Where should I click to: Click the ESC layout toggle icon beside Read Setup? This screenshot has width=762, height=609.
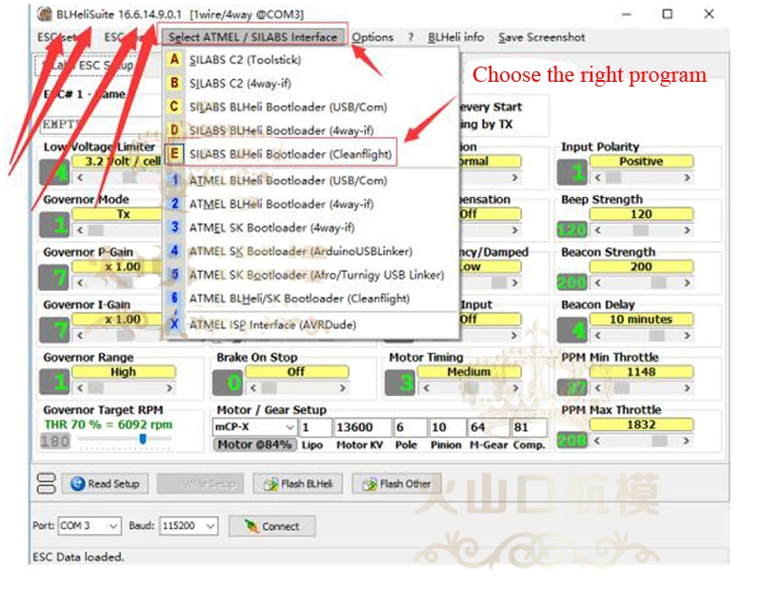[46, 483]
